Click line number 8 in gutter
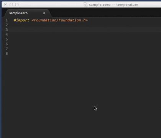Screen dimensions: 161x138 tap(7, 54)
